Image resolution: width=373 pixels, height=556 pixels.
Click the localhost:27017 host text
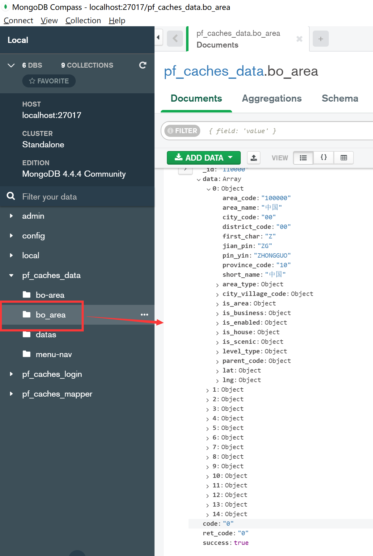tap(52, 115)
